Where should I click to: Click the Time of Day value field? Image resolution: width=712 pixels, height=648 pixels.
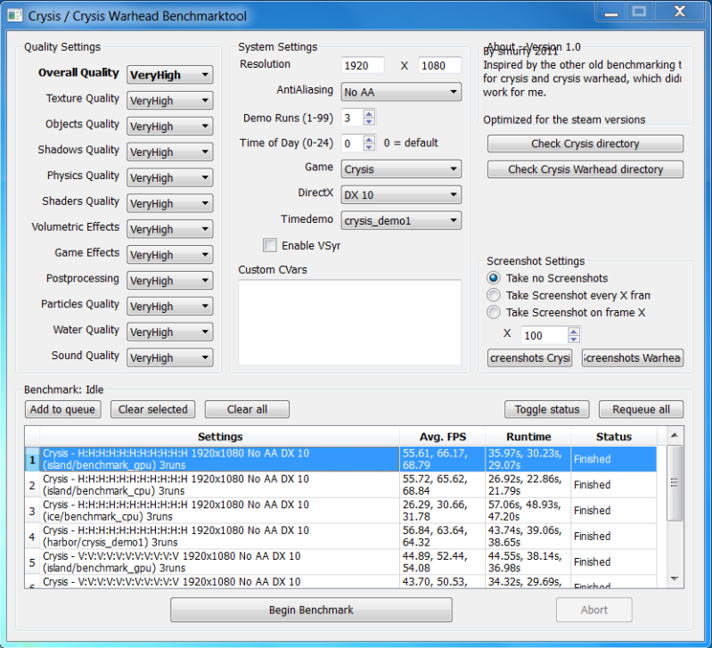coord(352,144)
